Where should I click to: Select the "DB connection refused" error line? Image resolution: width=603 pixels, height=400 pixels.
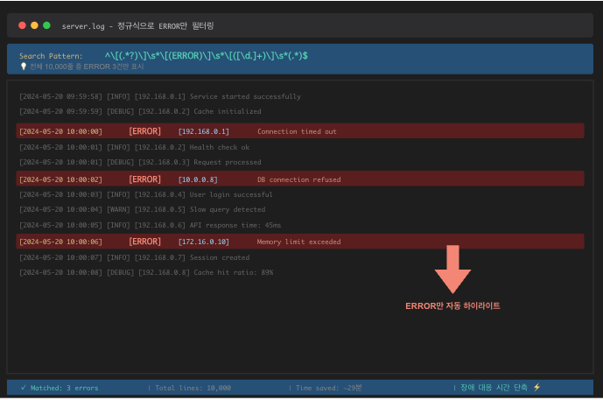[298, 179]
